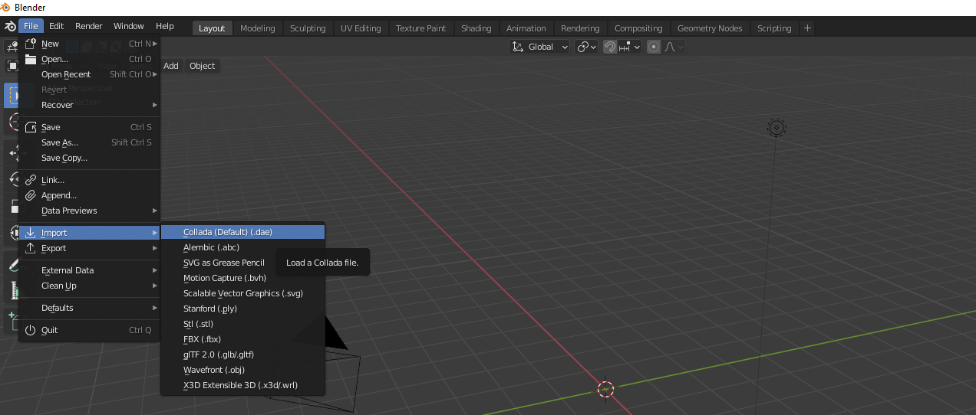
Task: Open the Window menu
Action: coord(129,26)
